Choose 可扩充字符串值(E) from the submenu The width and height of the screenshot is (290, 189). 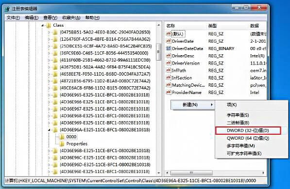pyautogui.click(x=252, y=153)
